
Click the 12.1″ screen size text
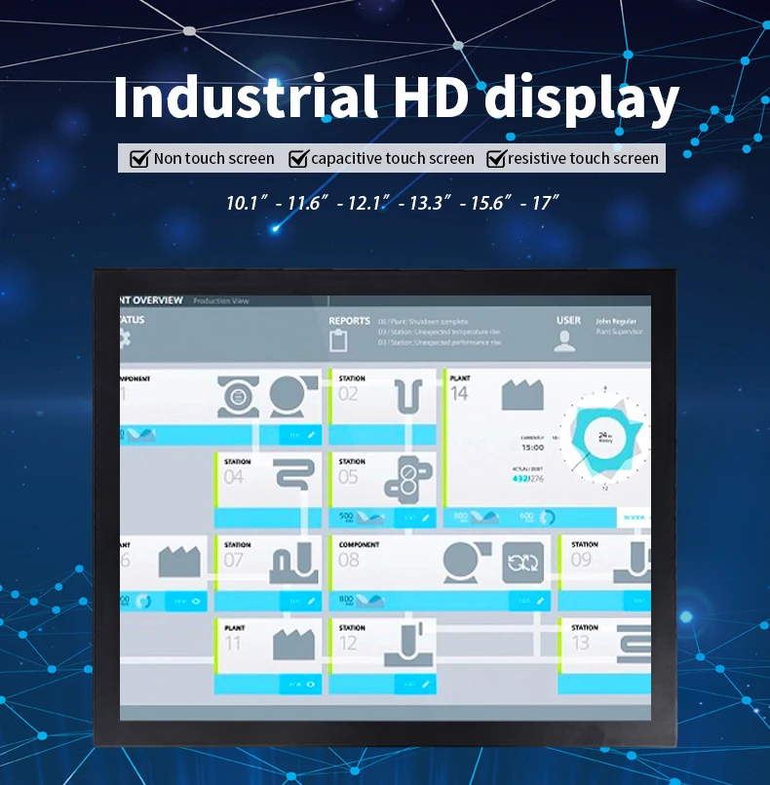click(369, 203)
